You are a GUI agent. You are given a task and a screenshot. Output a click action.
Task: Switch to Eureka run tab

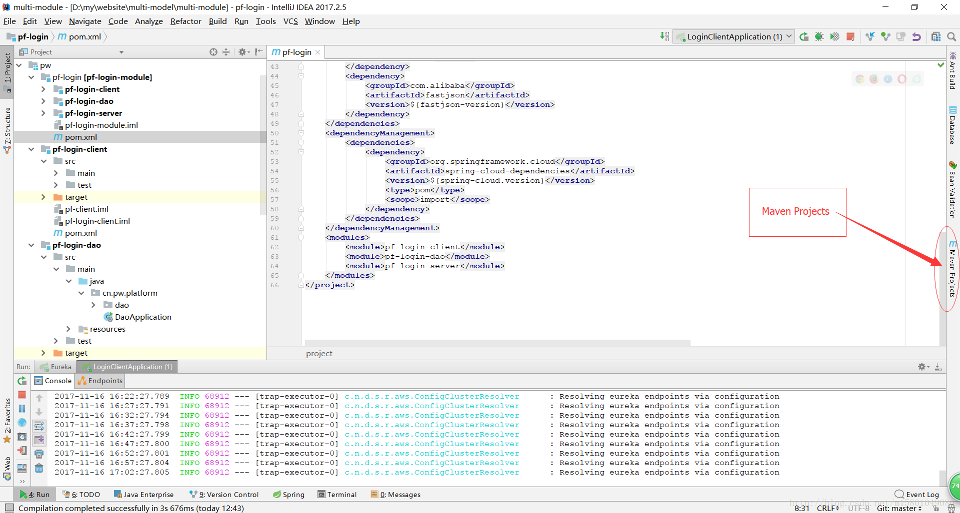coord(56,367)
